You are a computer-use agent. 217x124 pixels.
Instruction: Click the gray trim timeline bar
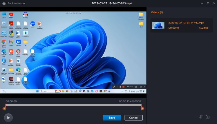click(73, 105)
